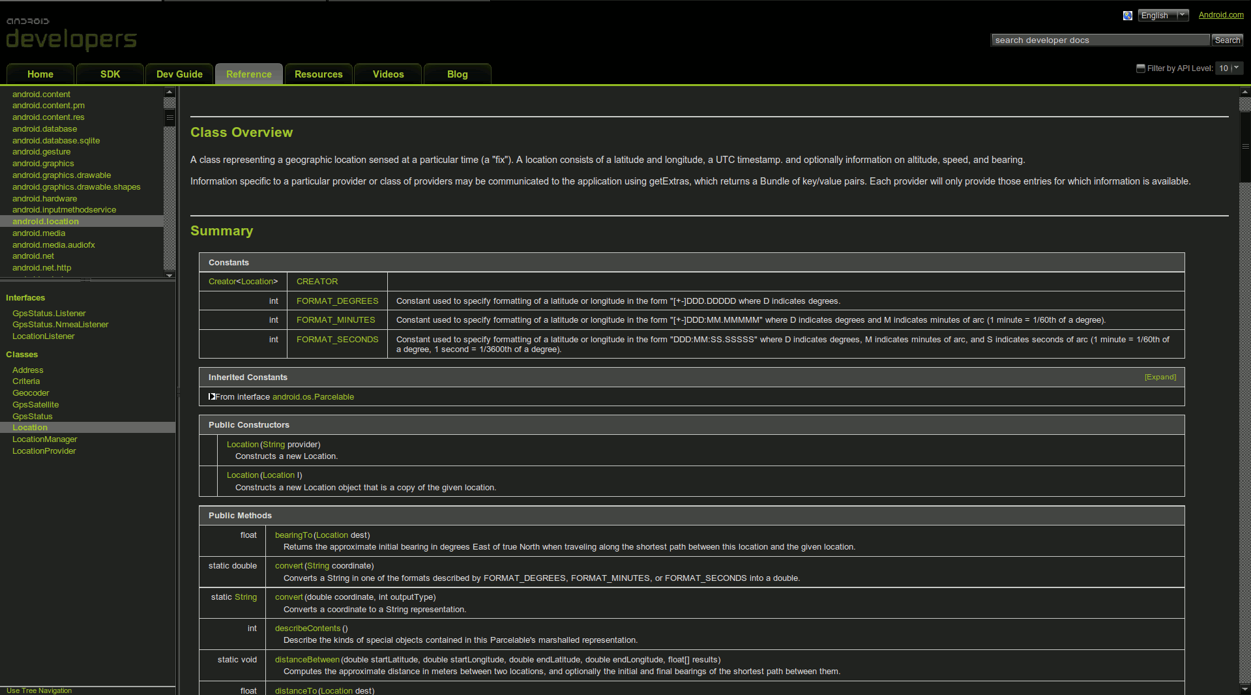The width and height of the screenshot is (1251, 695).
Task: Open the LocationProvider class
Action: 44,451
